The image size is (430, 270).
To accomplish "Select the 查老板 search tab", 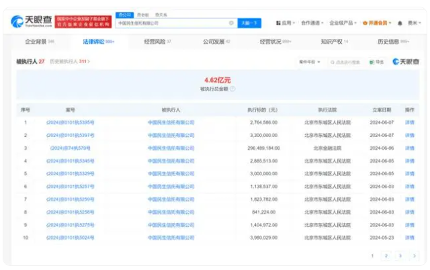I will click(143, 15).
